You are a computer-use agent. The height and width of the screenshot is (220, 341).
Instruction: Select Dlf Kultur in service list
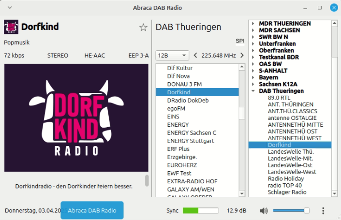[x=179, y=68]
